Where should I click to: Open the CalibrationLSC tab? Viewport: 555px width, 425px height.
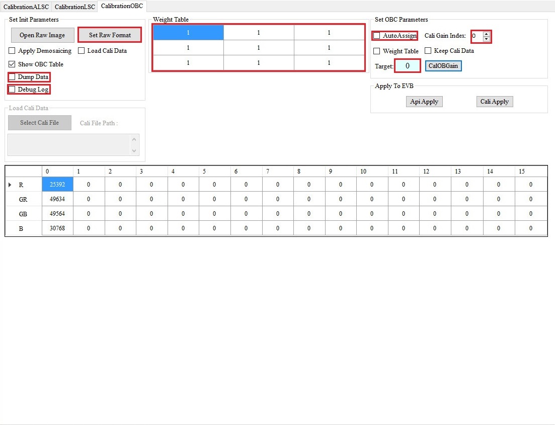tap(74, 7)
